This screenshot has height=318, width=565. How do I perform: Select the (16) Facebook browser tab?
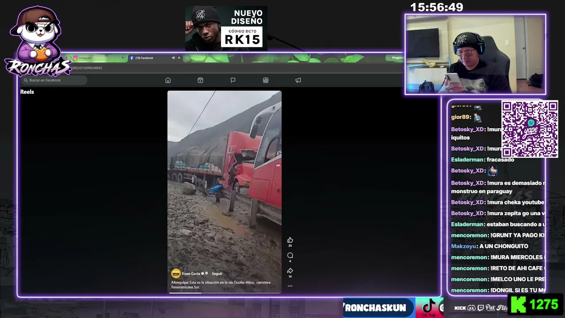tap(155, 58)
